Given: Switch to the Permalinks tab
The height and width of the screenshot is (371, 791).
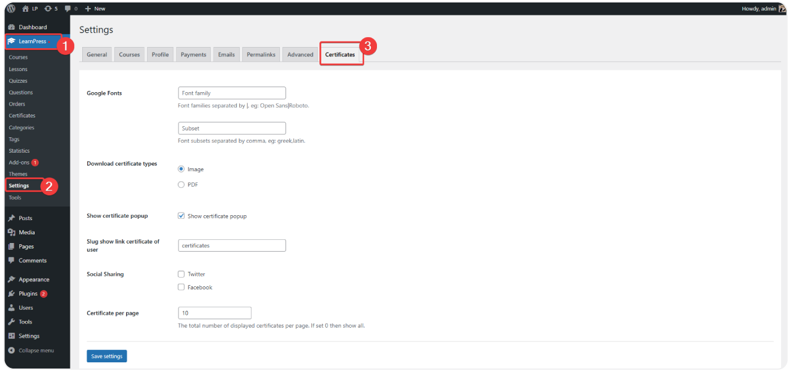Looking at the screenshot, I should (261, 54).
